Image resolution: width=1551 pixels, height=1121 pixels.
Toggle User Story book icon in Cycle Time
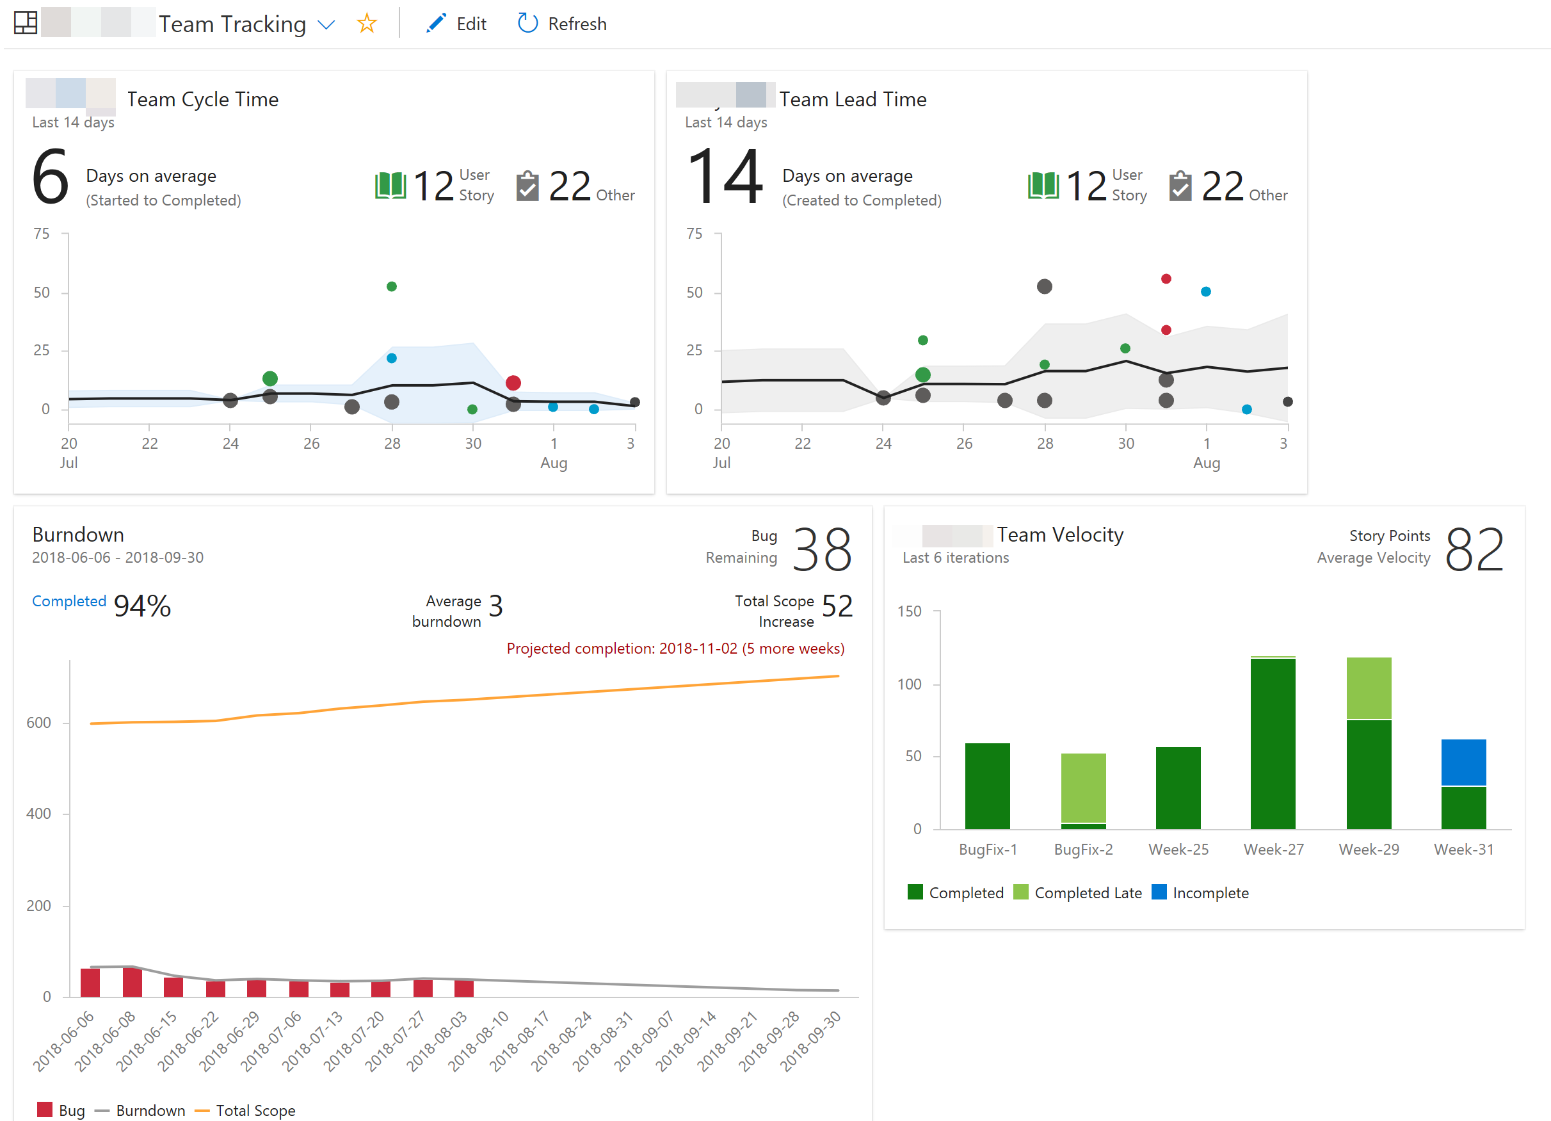tap(390, 186)
